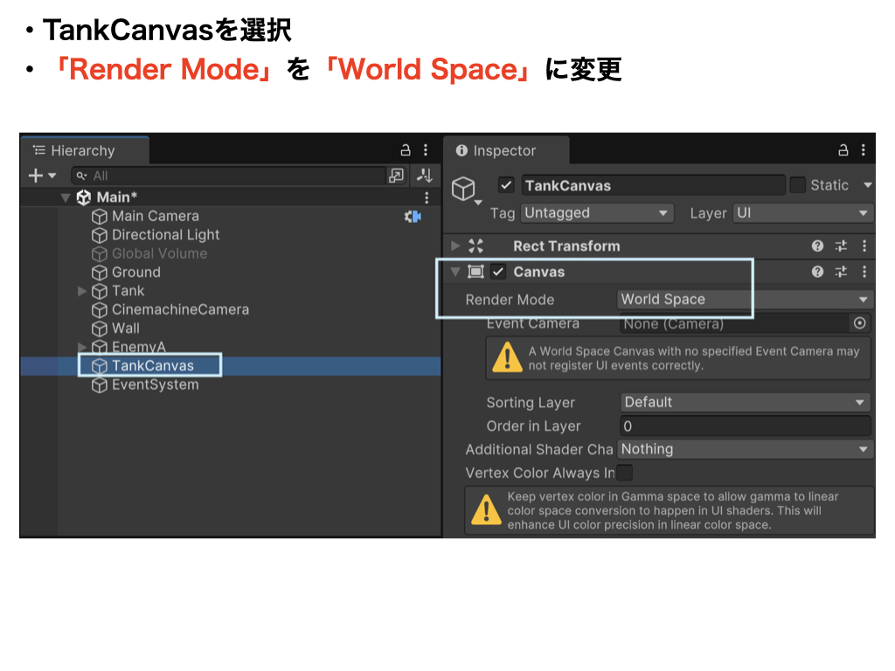This screenshot has height=671, width=895.
Task: Select EventSystem in the Hierarchy
Action: [155, 384]
